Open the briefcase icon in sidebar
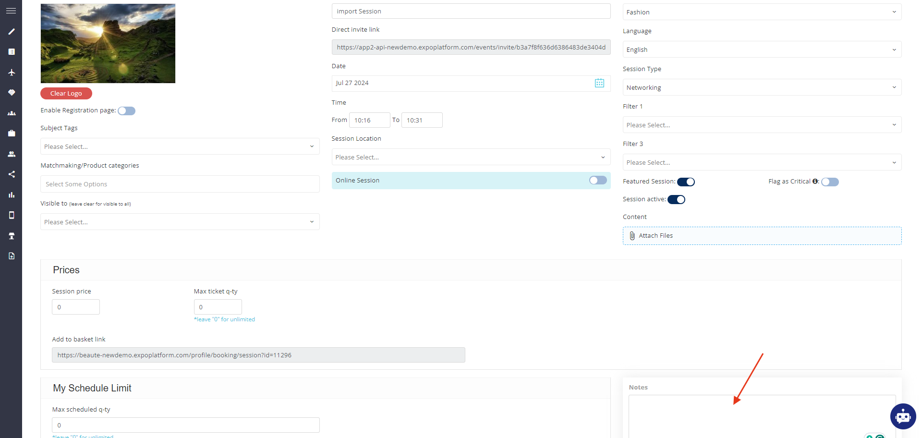 coord(12,134)
